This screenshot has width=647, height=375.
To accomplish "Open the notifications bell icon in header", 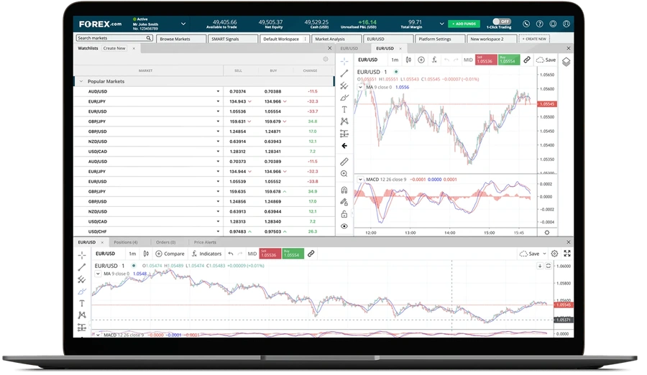I will (x=553, y=24).
